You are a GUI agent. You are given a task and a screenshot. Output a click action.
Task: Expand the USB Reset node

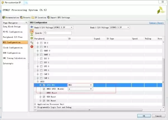point(41,97)
